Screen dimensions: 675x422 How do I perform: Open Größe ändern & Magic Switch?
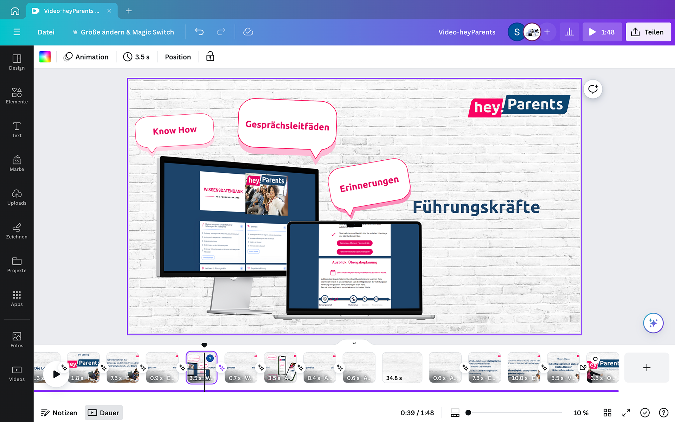click(123, 32)
